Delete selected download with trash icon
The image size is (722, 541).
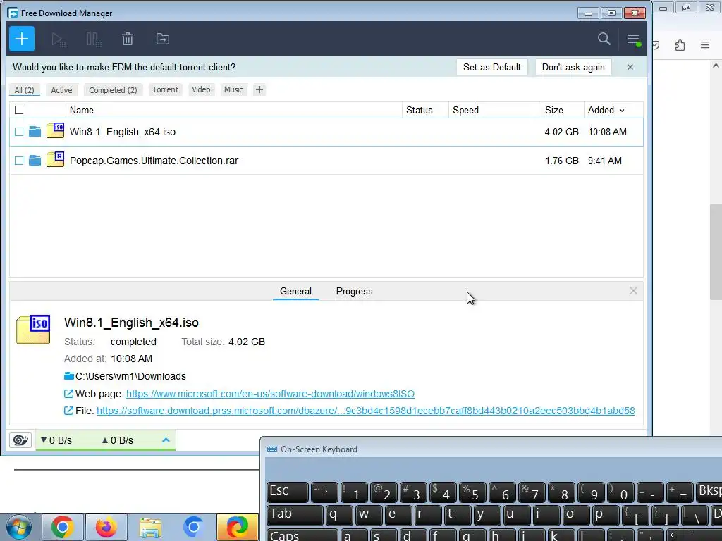128,39
